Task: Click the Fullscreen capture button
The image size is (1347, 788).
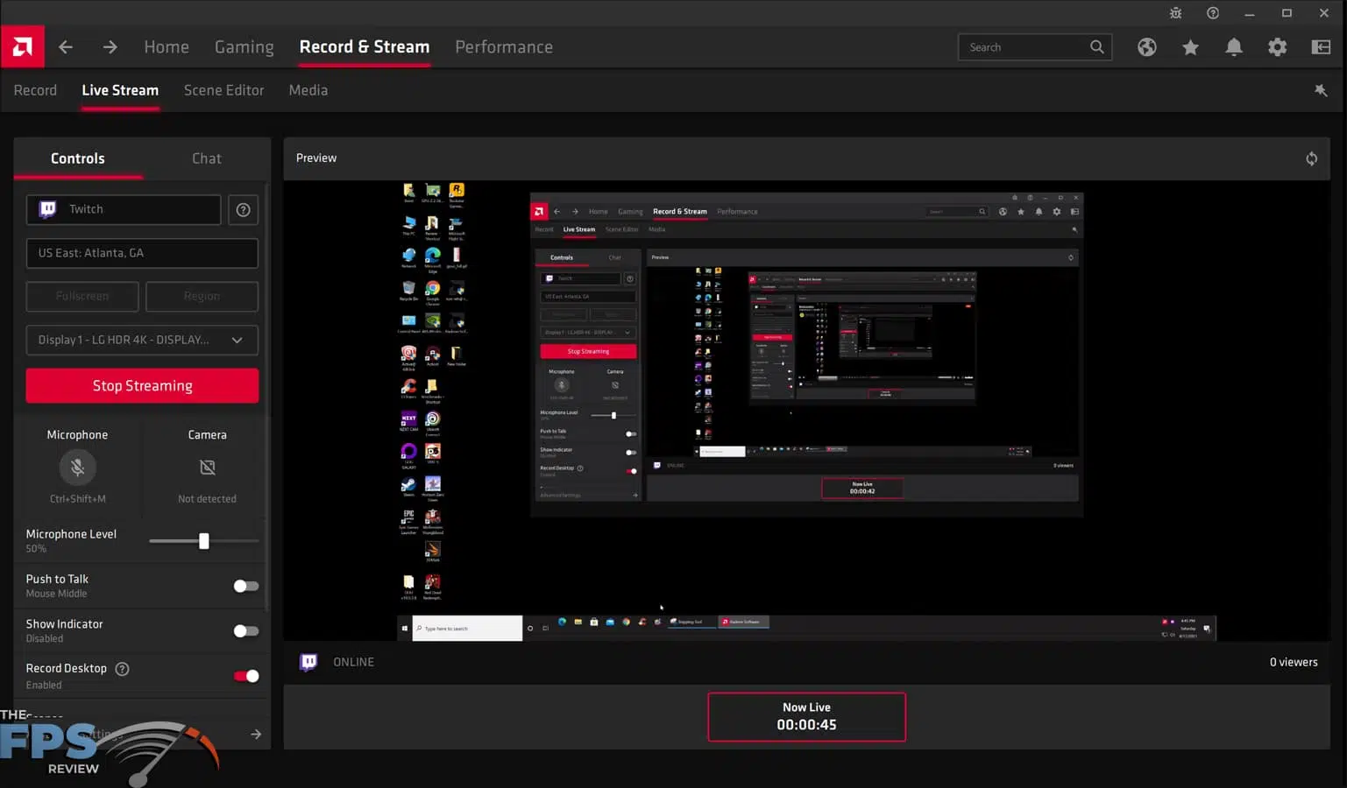Action: [x=82, y=296]
